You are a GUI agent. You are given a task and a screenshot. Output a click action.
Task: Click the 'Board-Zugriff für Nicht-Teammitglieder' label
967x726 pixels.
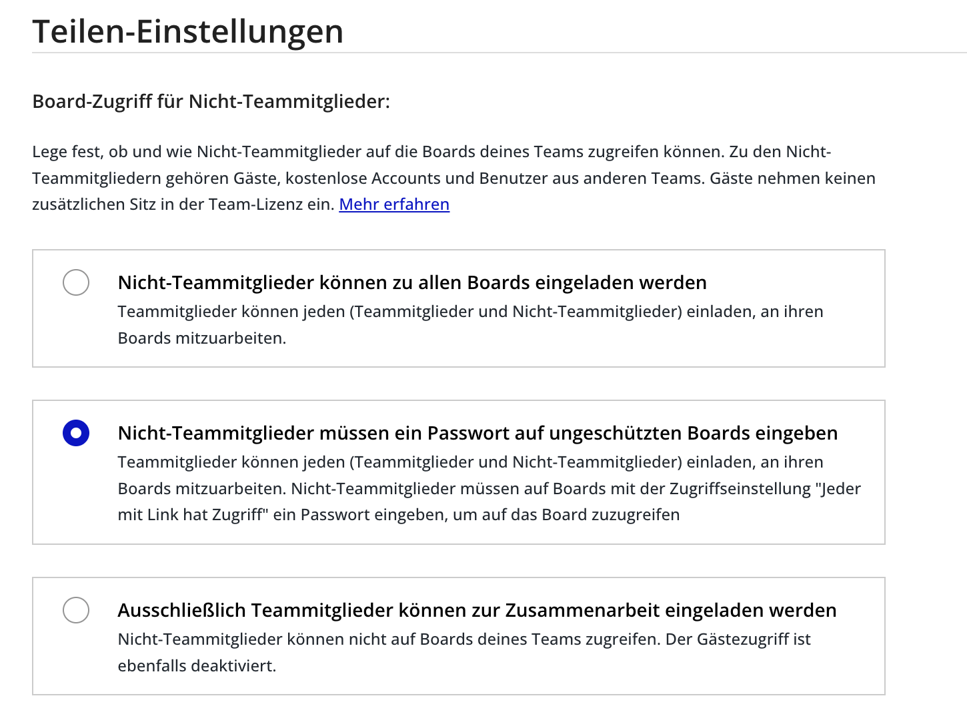tap(211, 101)
